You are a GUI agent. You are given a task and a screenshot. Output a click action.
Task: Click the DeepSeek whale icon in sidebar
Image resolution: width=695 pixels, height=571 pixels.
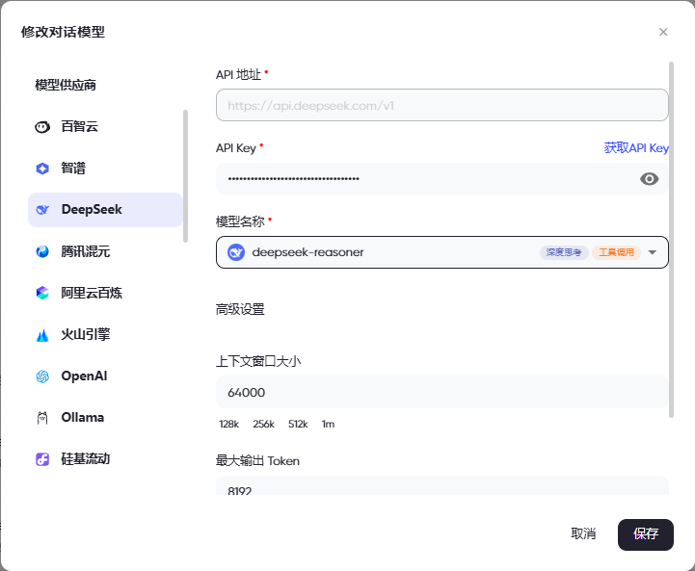[42, 210]
